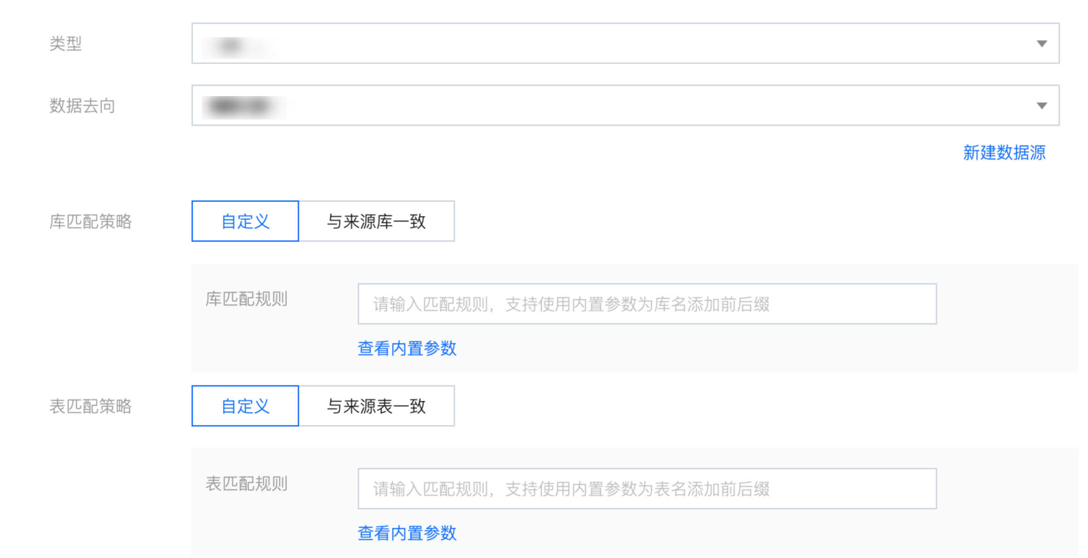Click the 表匹配规则 label
1088x558 pixels.
(x=246, y=484)
